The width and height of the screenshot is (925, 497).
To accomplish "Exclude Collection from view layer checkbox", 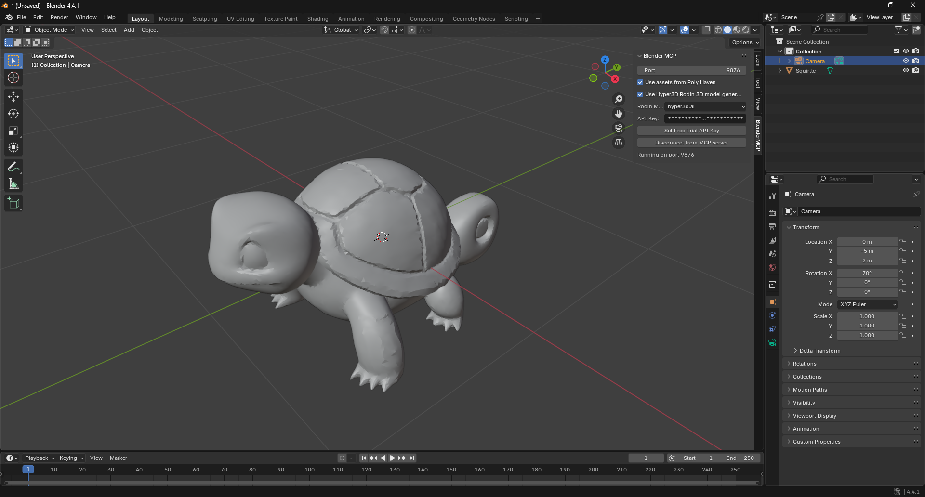I will (896, 51).
